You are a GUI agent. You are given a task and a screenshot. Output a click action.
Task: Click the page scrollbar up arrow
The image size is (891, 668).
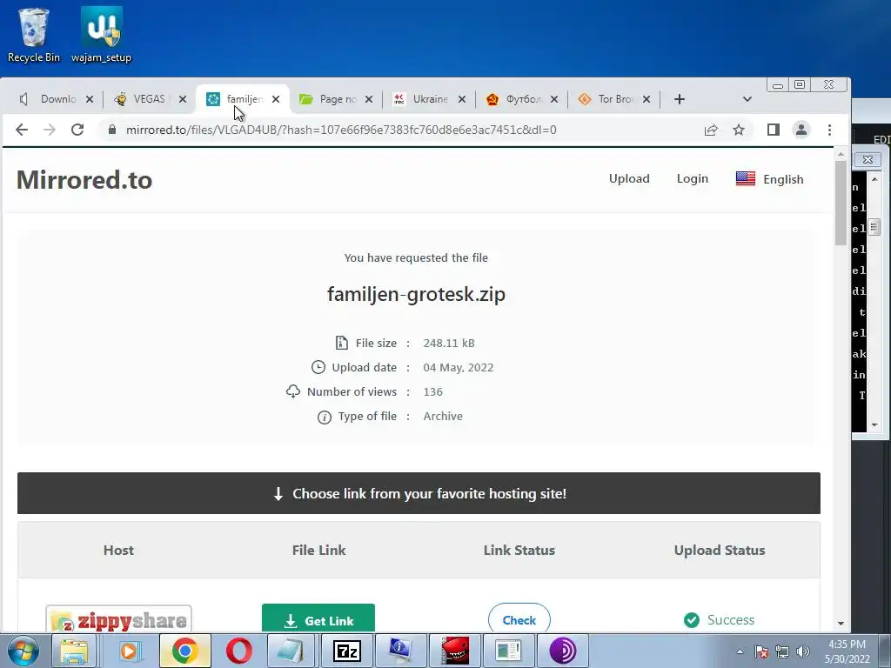841,154
